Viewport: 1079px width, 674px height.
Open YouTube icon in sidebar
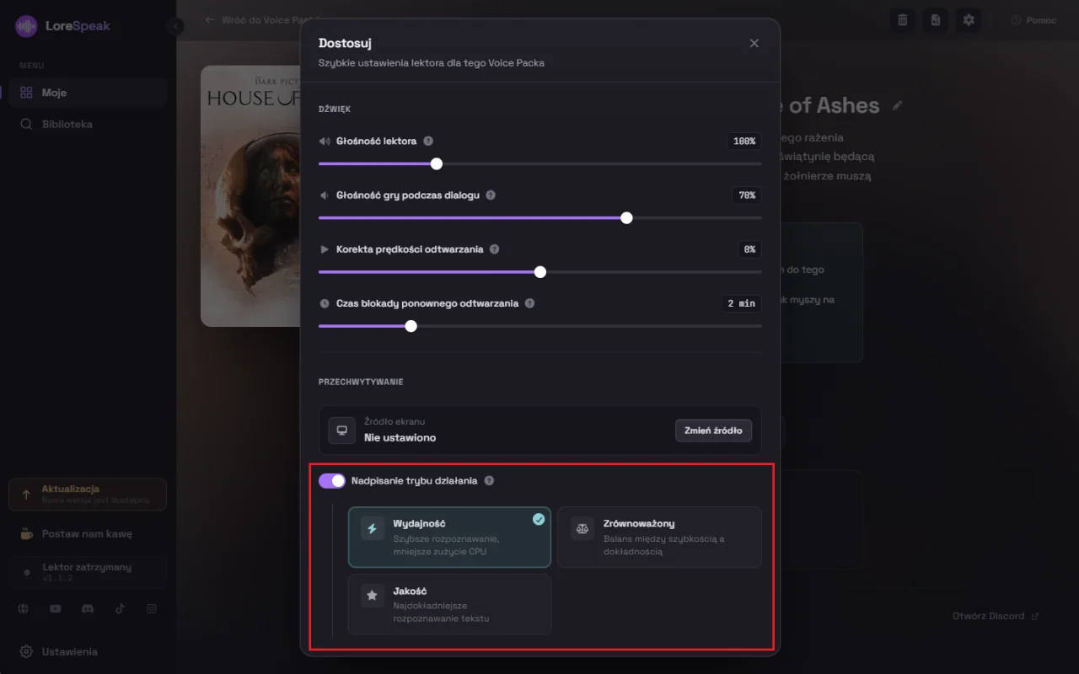pos(56,608)
